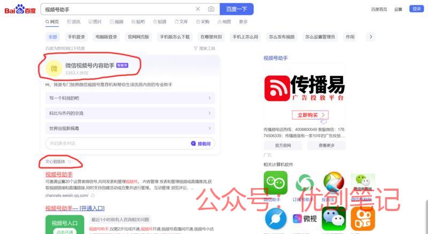Open the blue compass browser app icon
This screenshot has height=234, width=428.
click(276, 219)
